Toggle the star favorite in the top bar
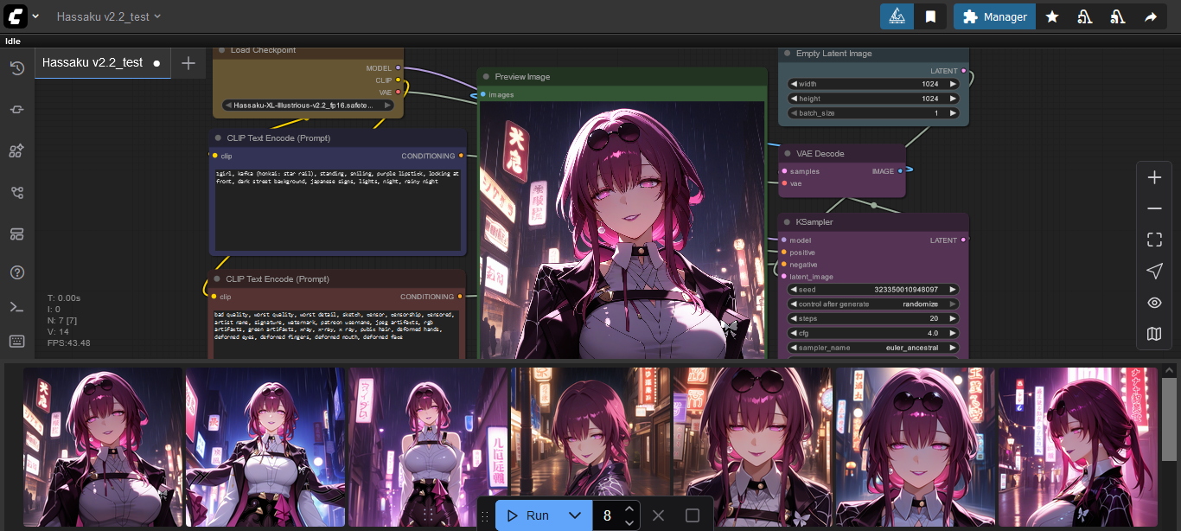Viewport: 1181px width, 531px height. click(x=1052, y=16)
